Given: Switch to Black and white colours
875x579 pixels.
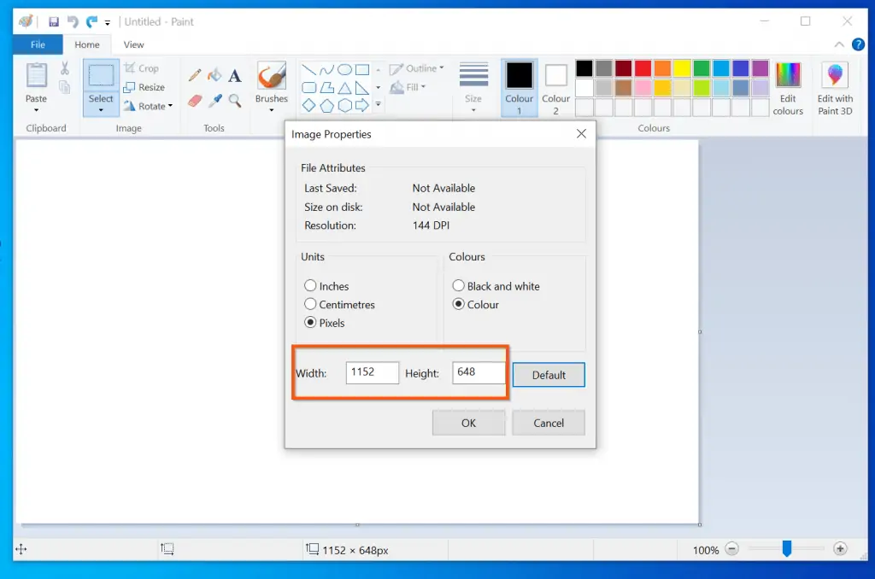Looking at the screenshot, I should pyautogui.click(x=459, y=286).
